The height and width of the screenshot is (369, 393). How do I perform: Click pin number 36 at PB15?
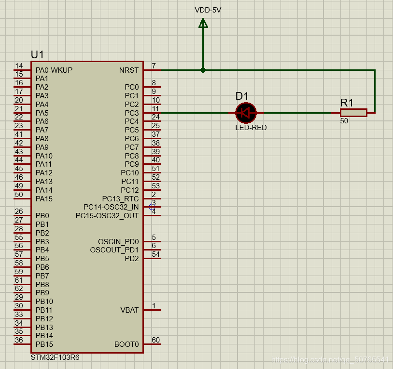19,340
